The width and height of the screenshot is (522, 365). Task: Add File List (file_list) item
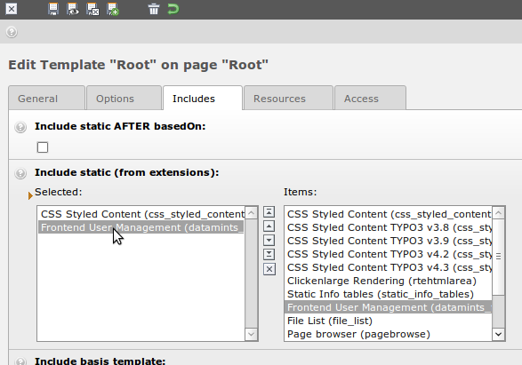coord(389,321)
